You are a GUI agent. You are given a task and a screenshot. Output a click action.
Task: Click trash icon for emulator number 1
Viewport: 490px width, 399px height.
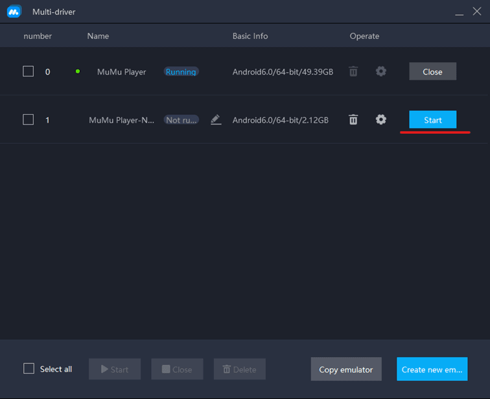353,119
